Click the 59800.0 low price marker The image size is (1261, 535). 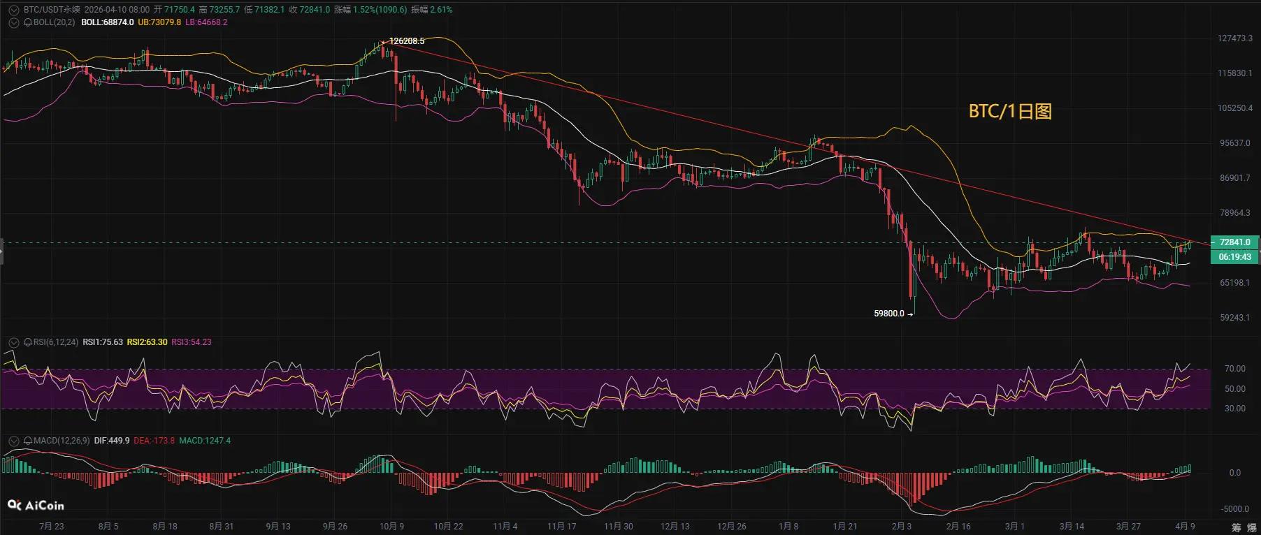(889, 314)
